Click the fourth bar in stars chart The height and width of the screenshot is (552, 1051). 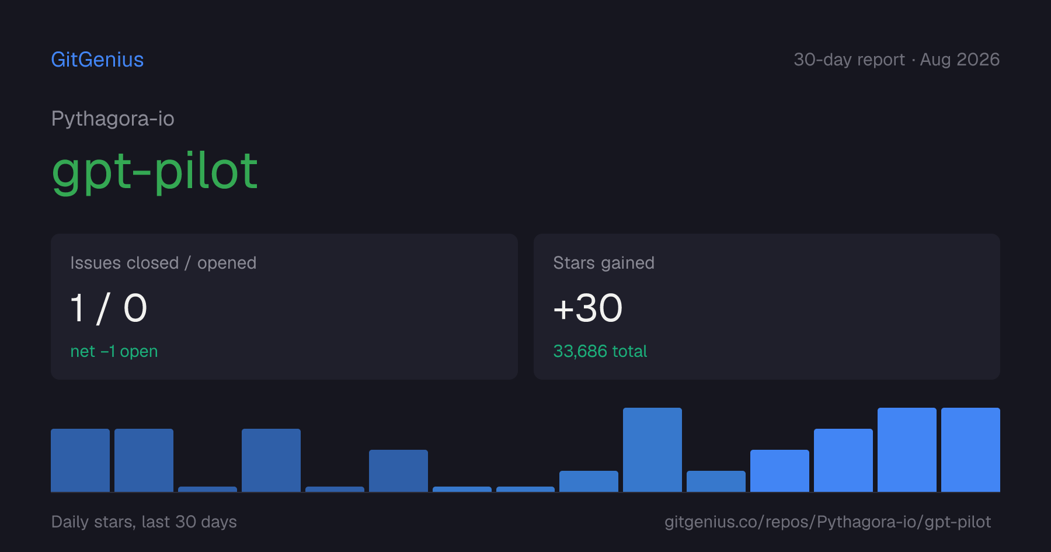coord(271,460)
